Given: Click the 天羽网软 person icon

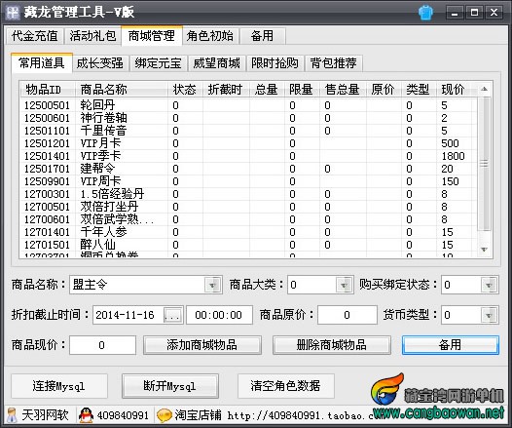Looking at the screenshot, I should [13, 415].
